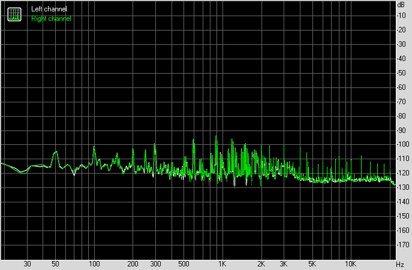
Task: Click the Hz unit label
Action: click(x=400, y=264)
